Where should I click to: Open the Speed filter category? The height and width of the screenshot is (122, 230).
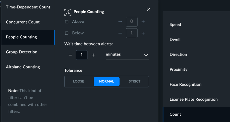tap(196, 24)
